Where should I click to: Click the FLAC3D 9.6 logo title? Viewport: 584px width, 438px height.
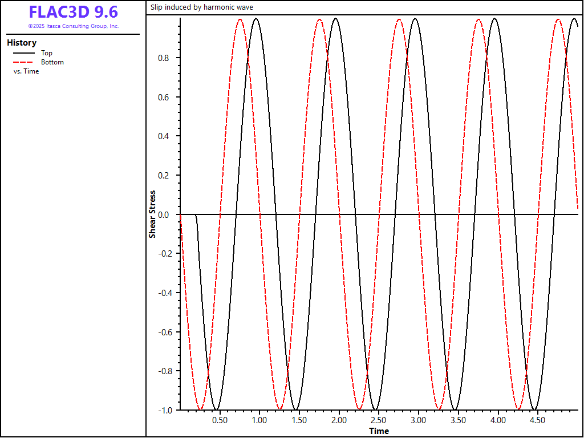point(73,12)
